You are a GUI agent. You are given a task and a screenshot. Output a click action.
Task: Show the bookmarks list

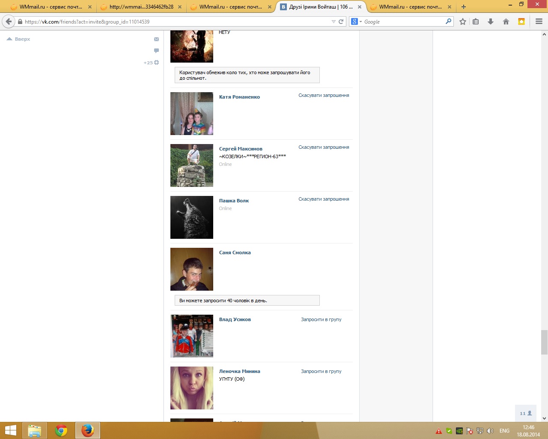tap(476, 21)
